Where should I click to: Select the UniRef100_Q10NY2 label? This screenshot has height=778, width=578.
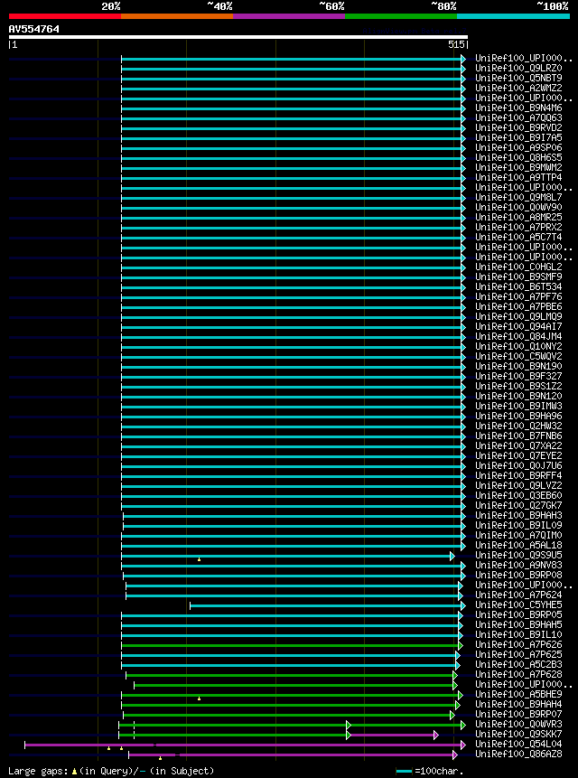point(518,346)
